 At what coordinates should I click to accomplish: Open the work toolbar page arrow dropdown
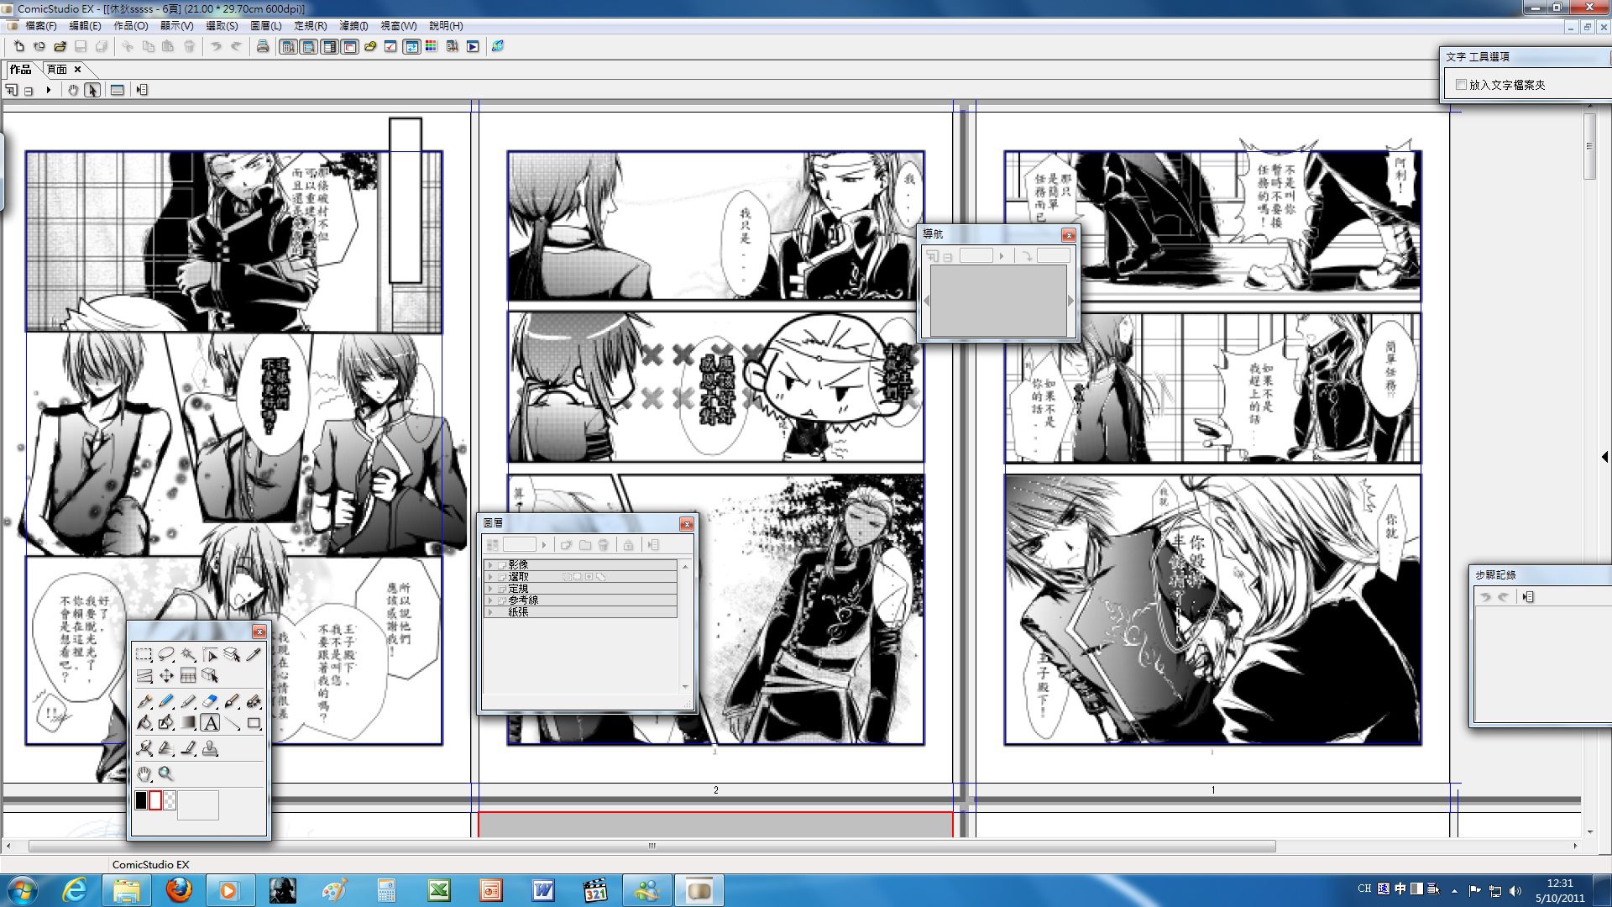click(x=49, y=90)
